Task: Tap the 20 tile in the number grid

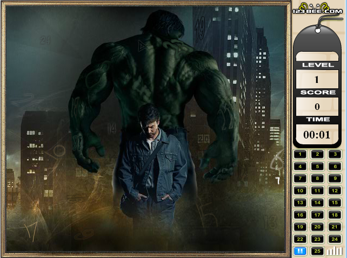Action: [x=317, y=227]
